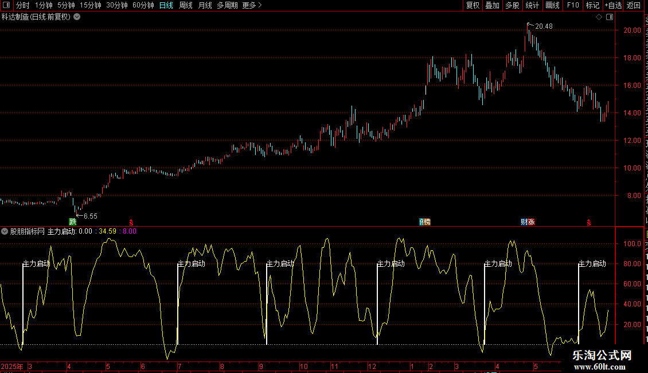Open the 统计 statistics tool

[x=532, y=5]
